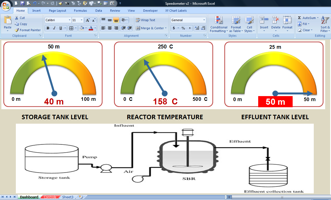331x200 pixels.
Task: Click the Increase Decimal icon
Action: 197,28
